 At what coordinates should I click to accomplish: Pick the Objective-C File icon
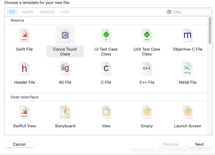coord(188,35)
